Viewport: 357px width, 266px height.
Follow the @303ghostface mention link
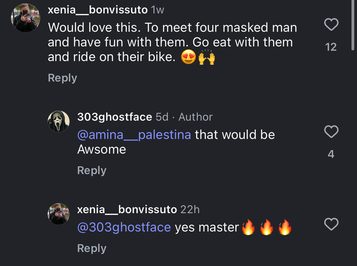[124, 227]
